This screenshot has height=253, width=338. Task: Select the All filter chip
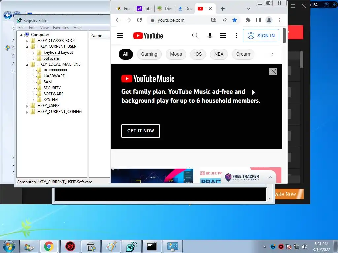(x=126, y=54)
